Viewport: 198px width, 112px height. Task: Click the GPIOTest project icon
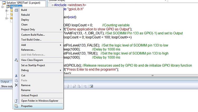8,6
